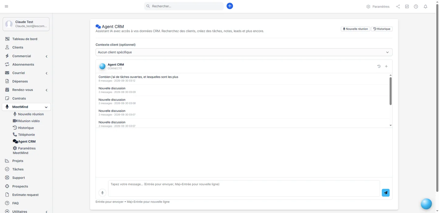This screenshot has width=439, height=213.
Task: Click the Estimate request document icon
Action: coord(7,195)
